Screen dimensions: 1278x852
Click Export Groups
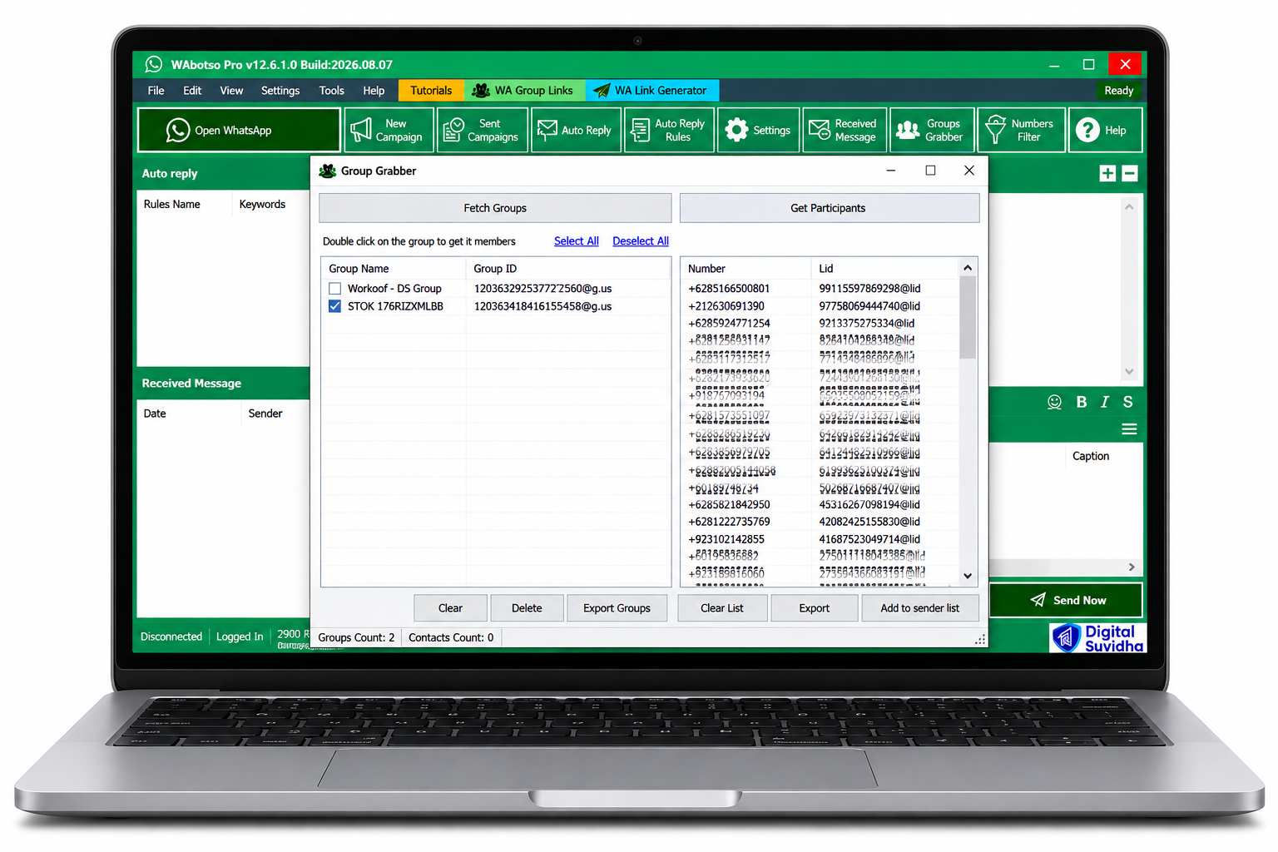pyautogui.click(x=617, y=608)
